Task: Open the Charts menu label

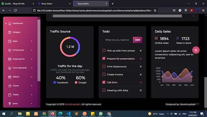Action: coord(16,86)
